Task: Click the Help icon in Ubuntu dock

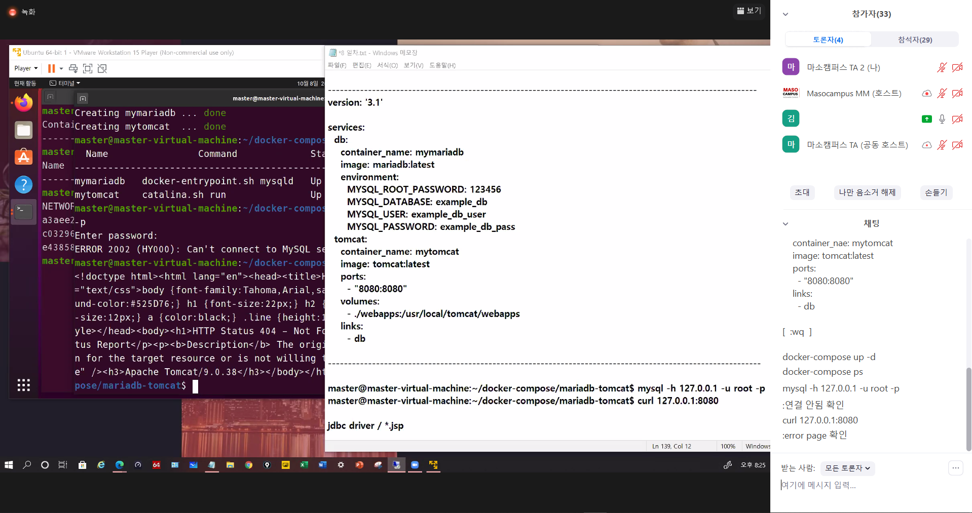Action: pos(23,185)
